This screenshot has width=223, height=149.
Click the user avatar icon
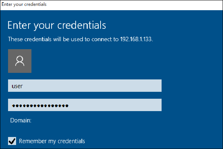click(x=20, y=61)
